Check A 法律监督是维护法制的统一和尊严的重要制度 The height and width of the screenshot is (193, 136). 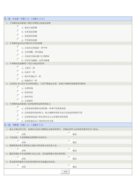[18, 107]
